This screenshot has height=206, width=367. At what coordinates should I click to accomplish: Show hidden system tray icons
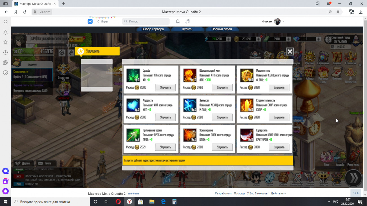point(328,202)
